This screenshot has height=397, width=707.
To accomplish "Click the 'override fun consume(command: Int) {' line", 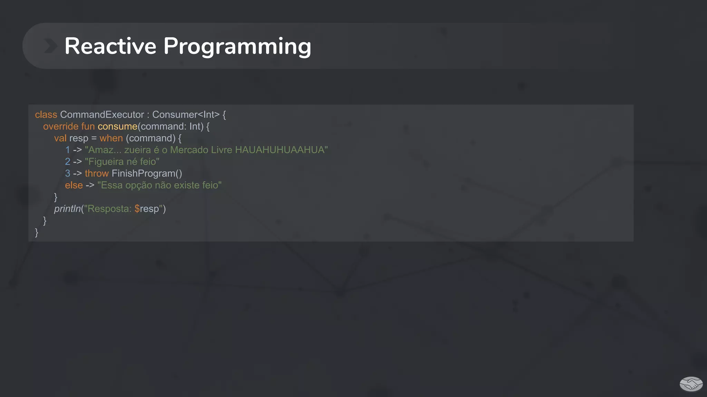I will (x=126, y=126).
